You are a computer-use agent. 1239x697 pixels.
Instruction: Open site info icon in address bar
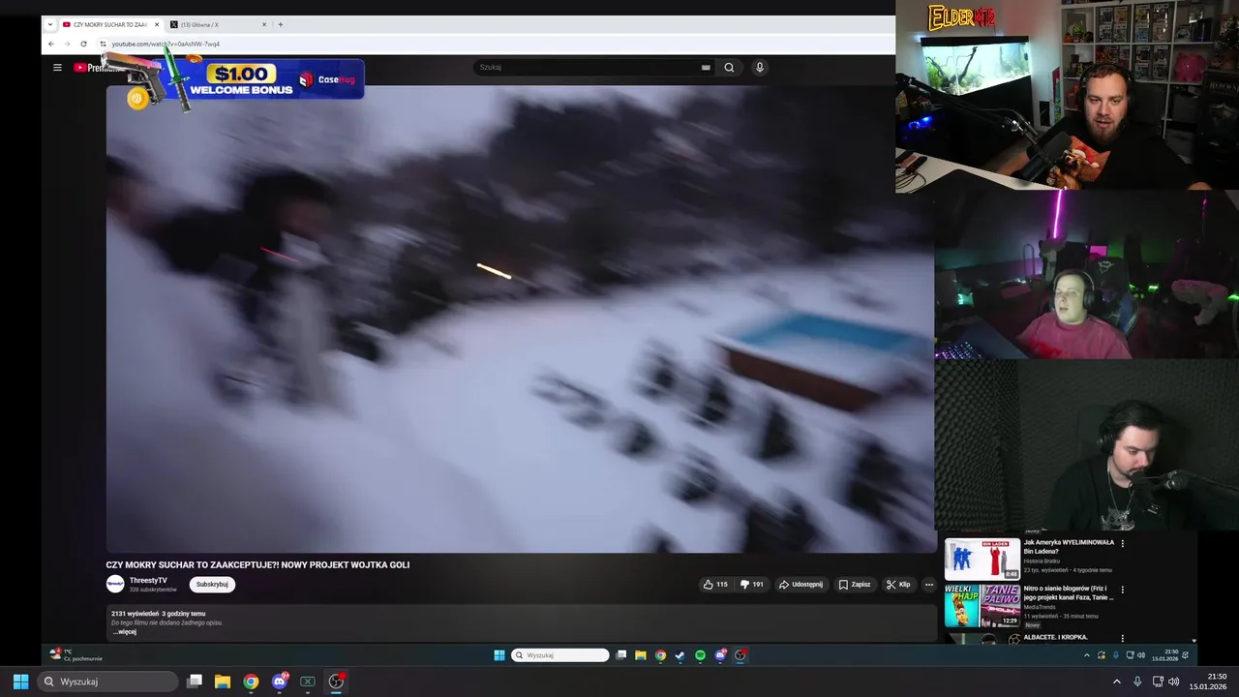point(103,44)
